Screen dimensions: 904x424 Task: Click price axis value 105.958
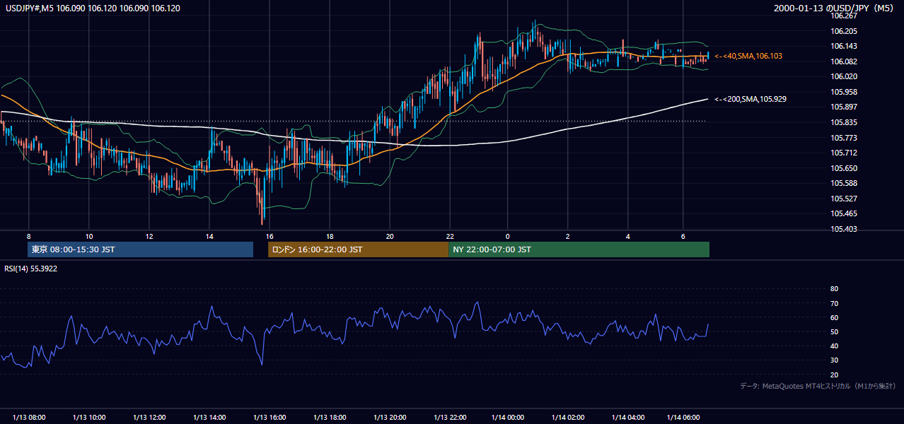[844, 92]
